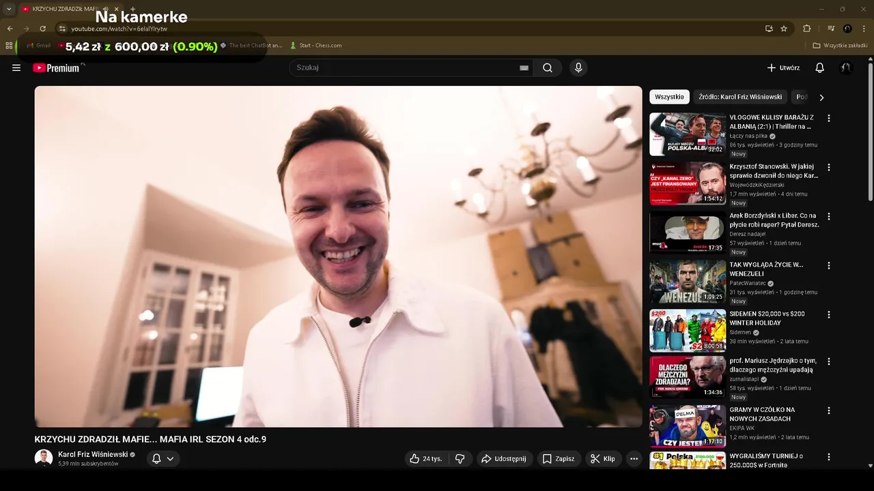
Task: Expand the notification bell subscription dropdown
Action: point(170,459)
